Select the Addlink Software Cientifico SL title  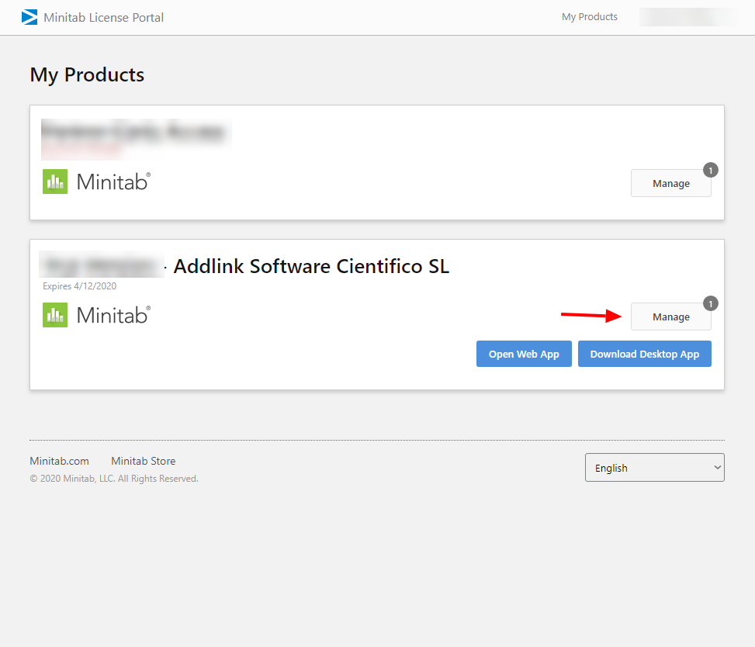[x=311, y=266]
